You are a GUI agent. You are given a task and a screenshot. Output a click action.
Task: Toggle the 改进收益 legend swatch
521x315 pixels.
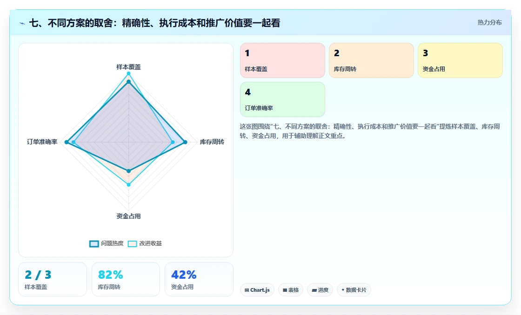132,243
